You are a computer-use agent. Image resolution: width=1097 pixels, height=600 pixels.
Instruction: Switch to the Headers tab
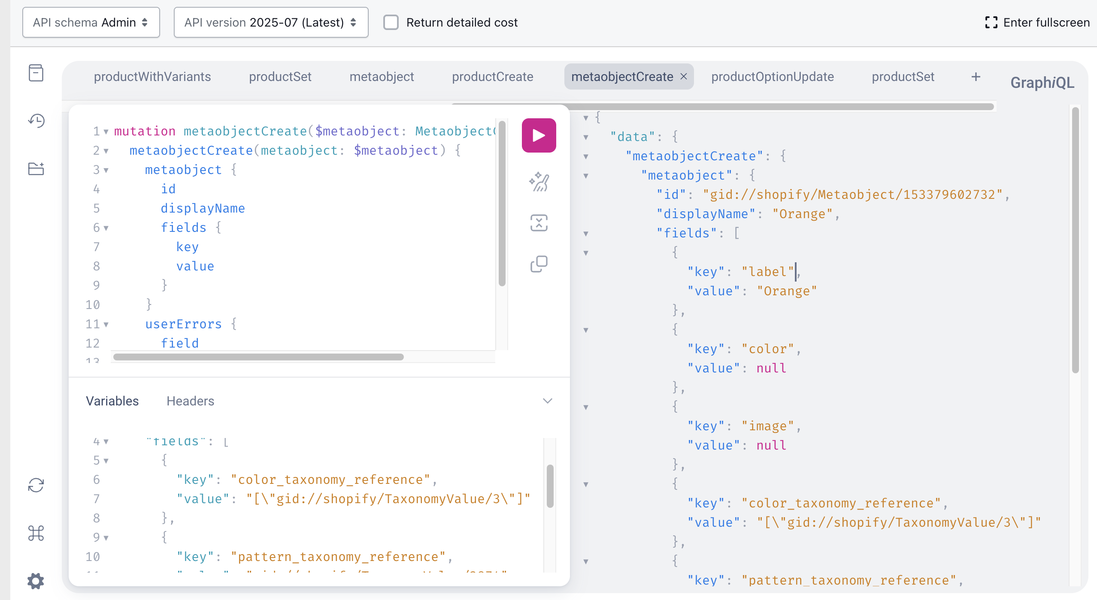(190, 401)
